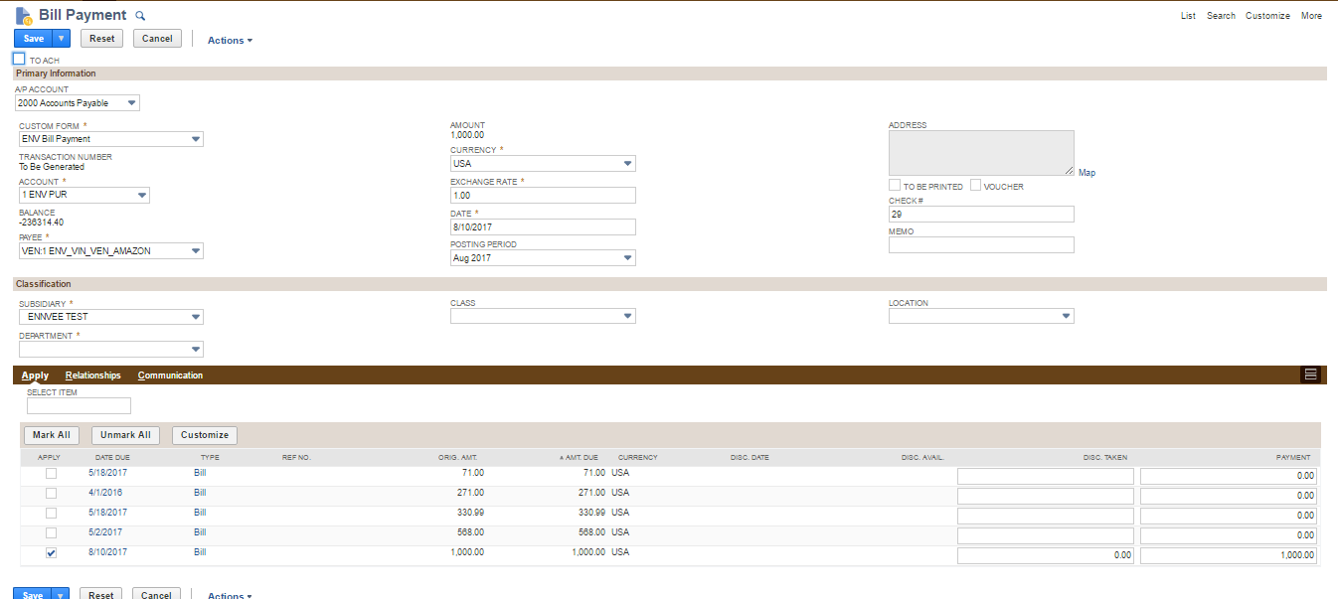Click the Mark All button
Viewport: 1338px width, 599px height.
click(51, 434)
